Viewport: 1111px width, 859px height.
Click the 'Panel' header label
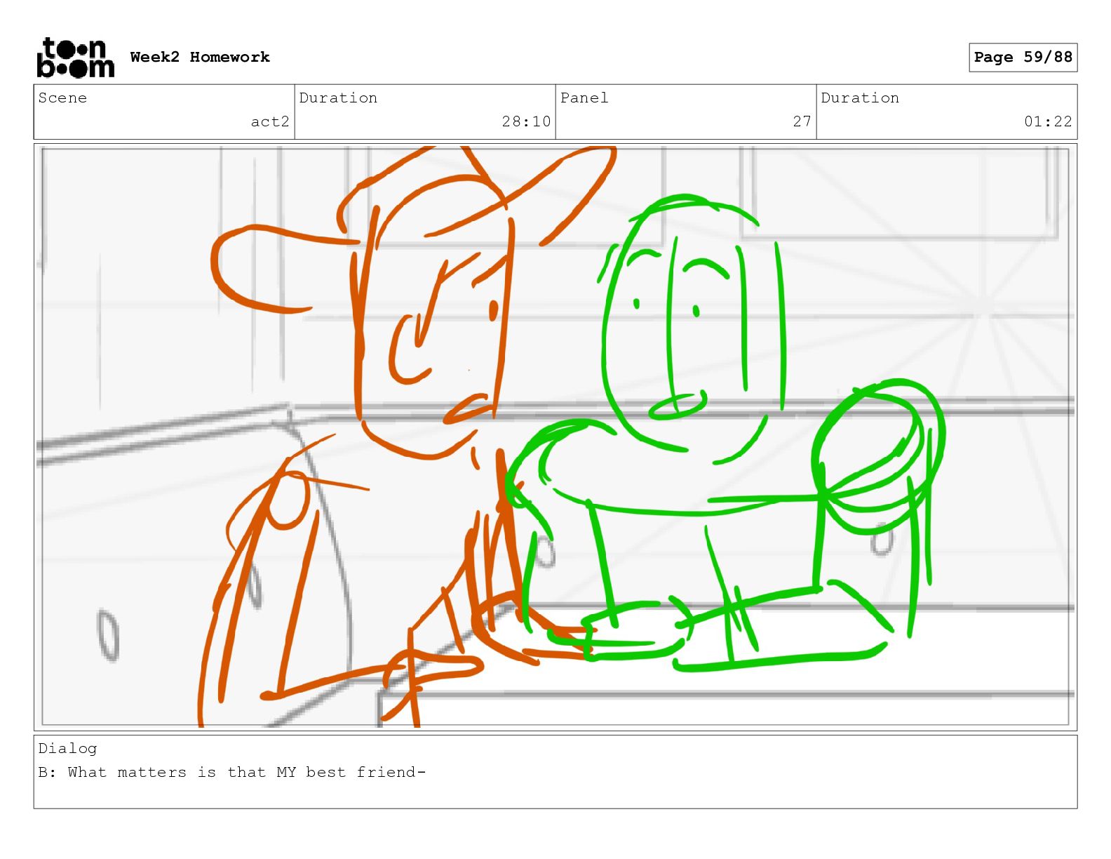[x=584, y=98]
